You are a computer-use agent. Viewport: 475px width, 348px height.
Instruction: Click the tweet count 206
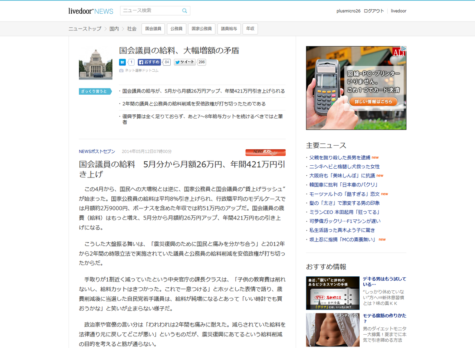tap(202, 62)
